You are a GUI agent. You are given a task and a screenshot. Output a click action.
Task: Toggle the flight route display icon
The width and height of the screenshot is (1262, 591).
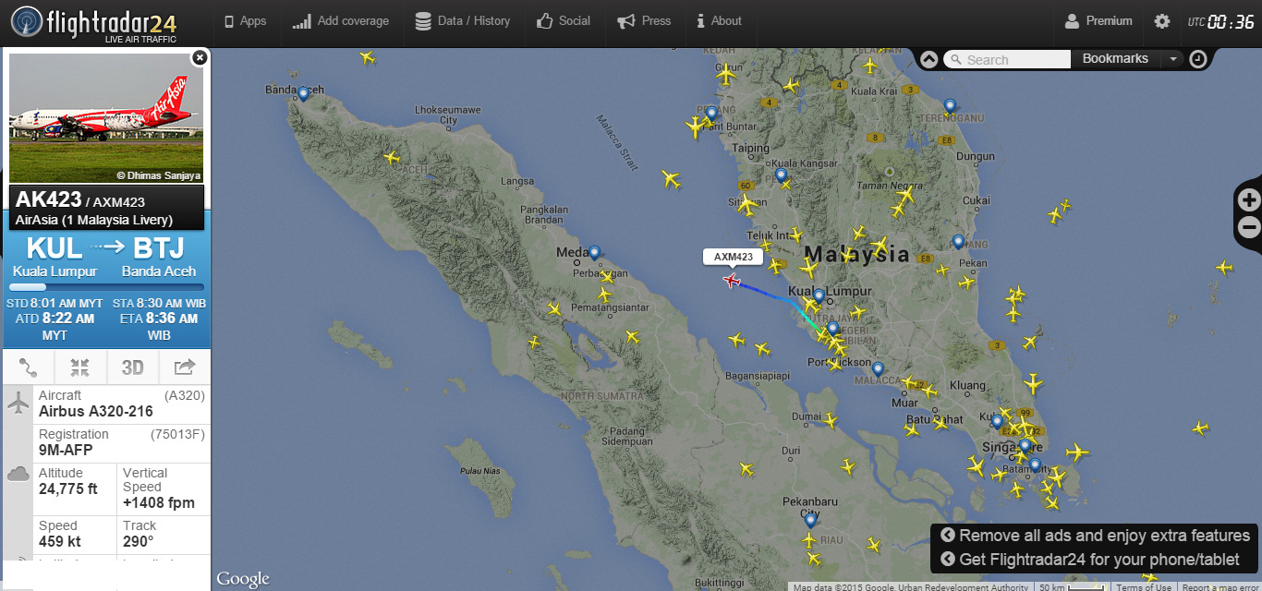pyautogui.click(x=29, y=368)
